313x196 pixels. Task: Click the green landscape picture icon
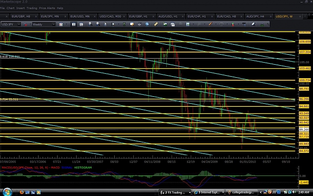tap(165, 24)
